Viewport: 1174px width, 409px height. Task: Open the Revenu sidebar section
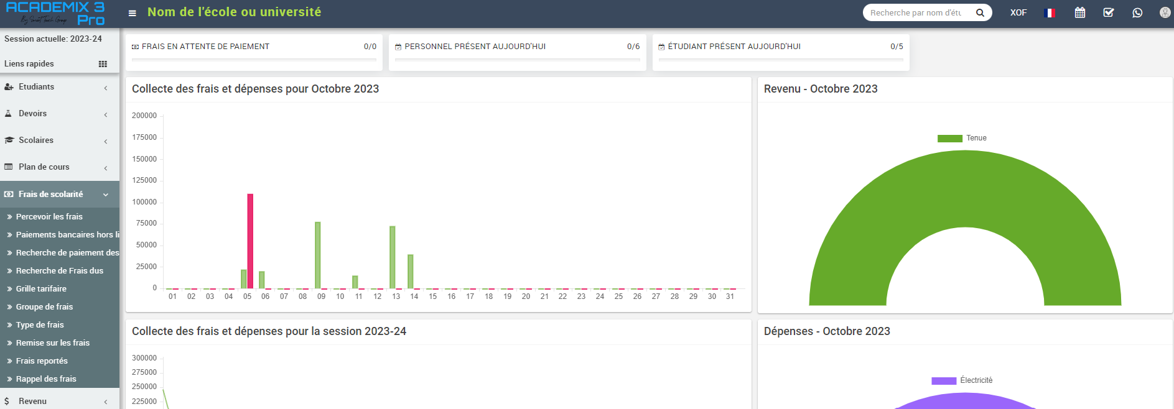point(60,401)
